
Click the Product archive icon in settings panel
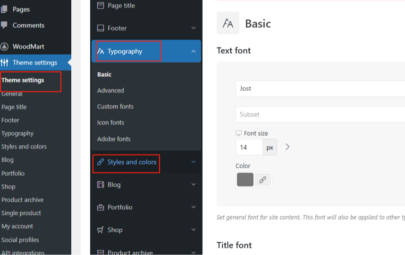coord(101,252)
